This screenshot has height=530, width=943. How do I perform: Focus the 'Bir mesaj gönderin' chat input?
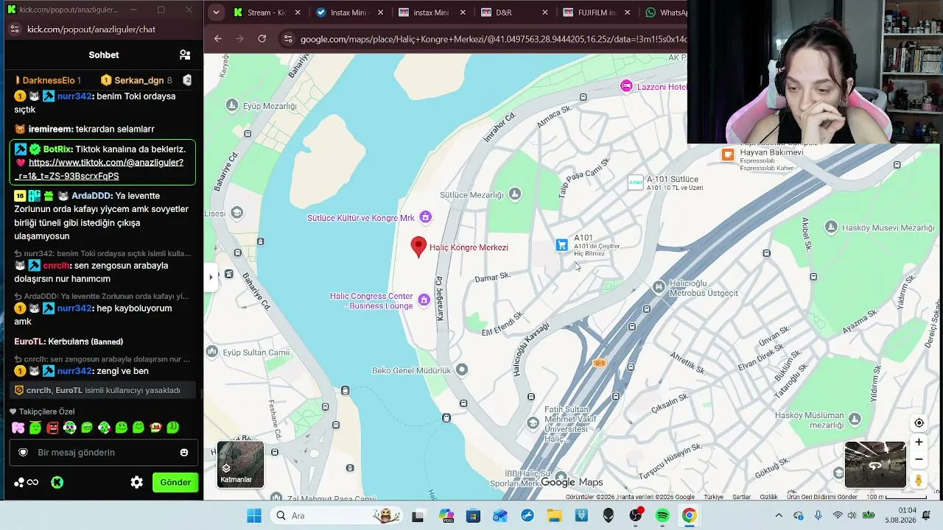click(x=104, y=453)
